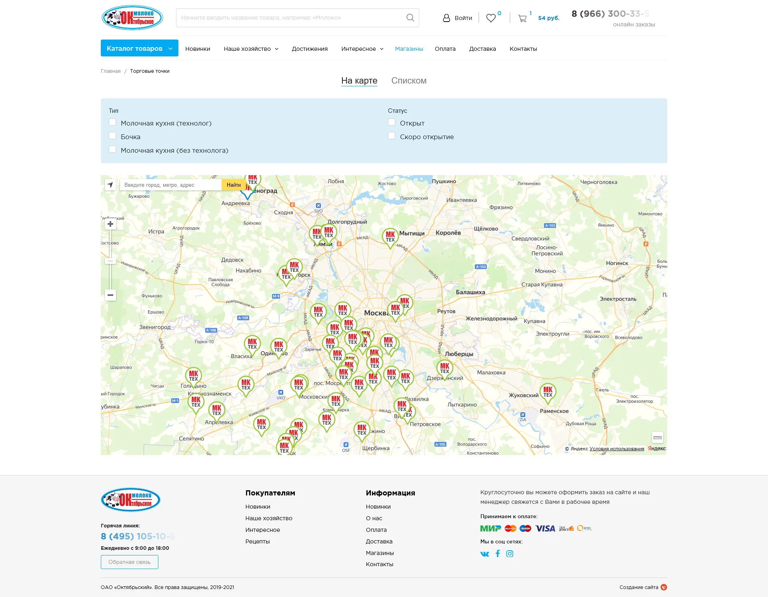Open the VK social network icon
Image resolution: width=768 pixels, height=597 pixels.
pos(485,554)
